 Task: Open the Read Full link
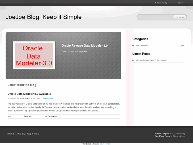pos(28,116)
